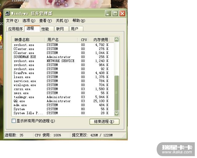Go to the 用户 tab
The height and width of the screenshot is (158, 197).
pyautogui.click(x=76, y=29)
